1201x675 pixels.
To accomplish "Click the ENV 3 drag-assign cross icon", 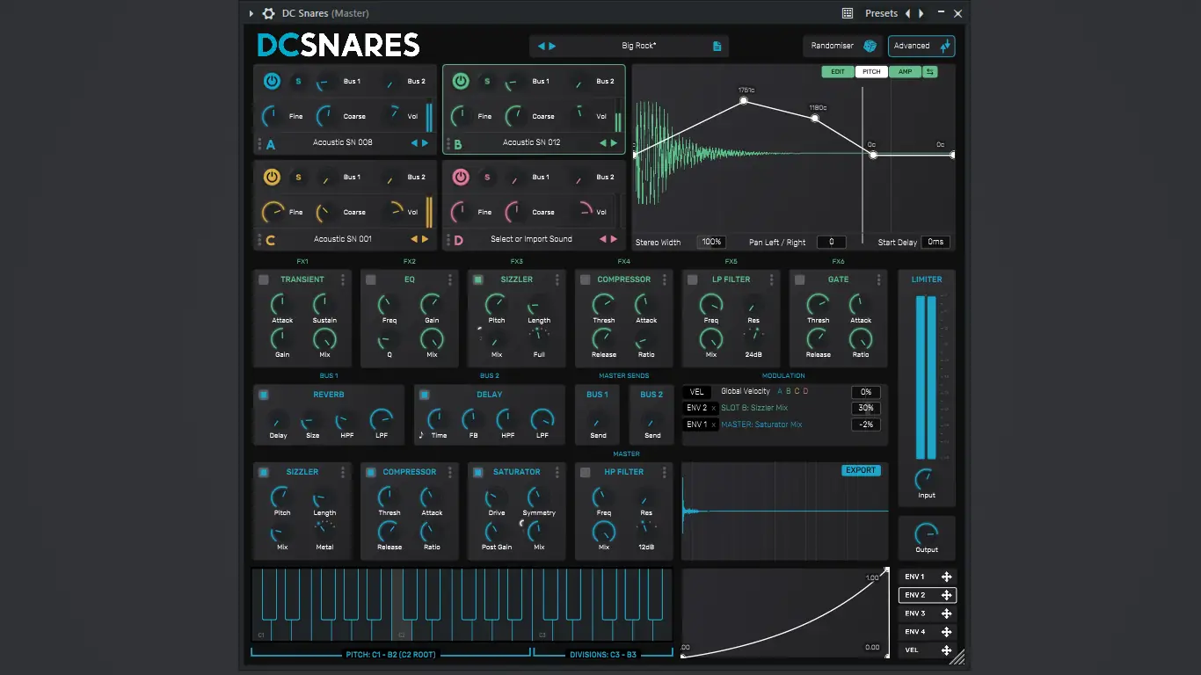I will click(x=946, y=613).
